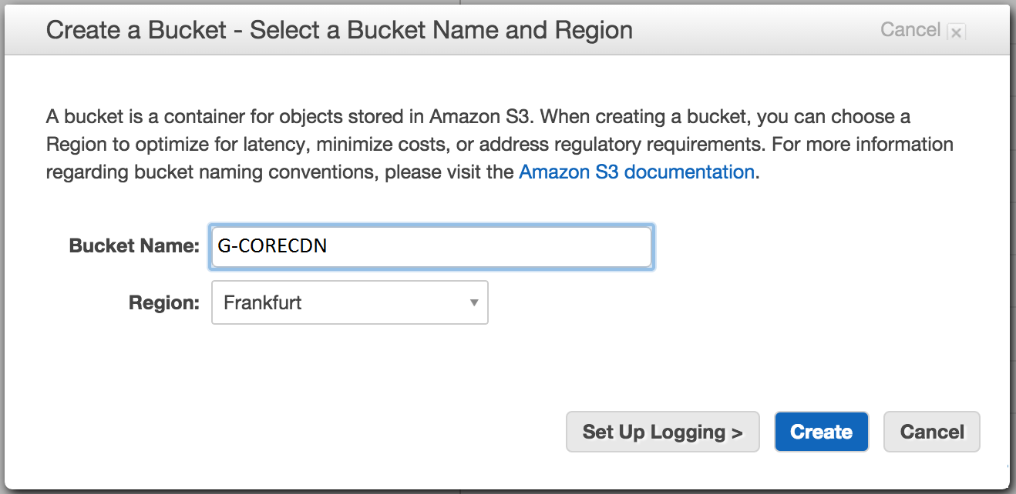Viewport: 1016px width, 494px height.
Task: Click the G-CORECDN text in the field
Action: point(273,247)
